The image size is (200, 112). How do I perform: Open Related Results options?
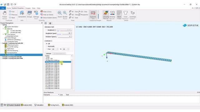112,15
